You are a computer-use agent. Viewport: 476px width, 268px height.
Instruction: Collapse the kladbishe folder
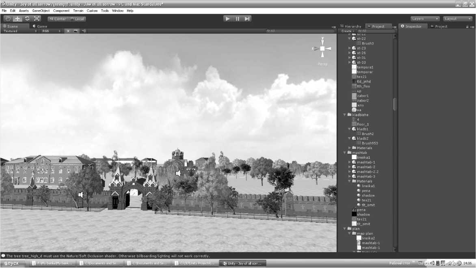click(x=344, y=115)
